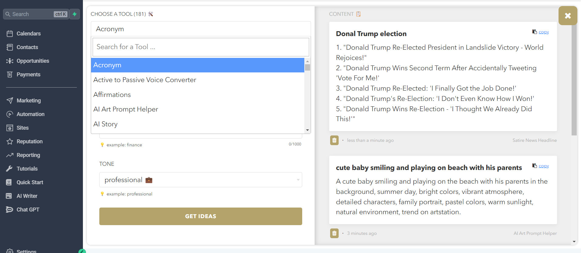Click the GET IDEAS button

tap(201, 216)
